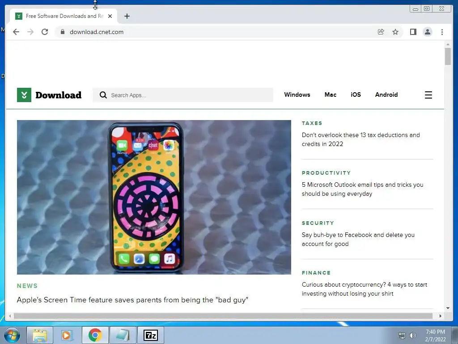The width and height of the screenshot is (458, 344).
Task: Click the horizontal scrollbar left arrow
Action: click(x=10, y=316)
